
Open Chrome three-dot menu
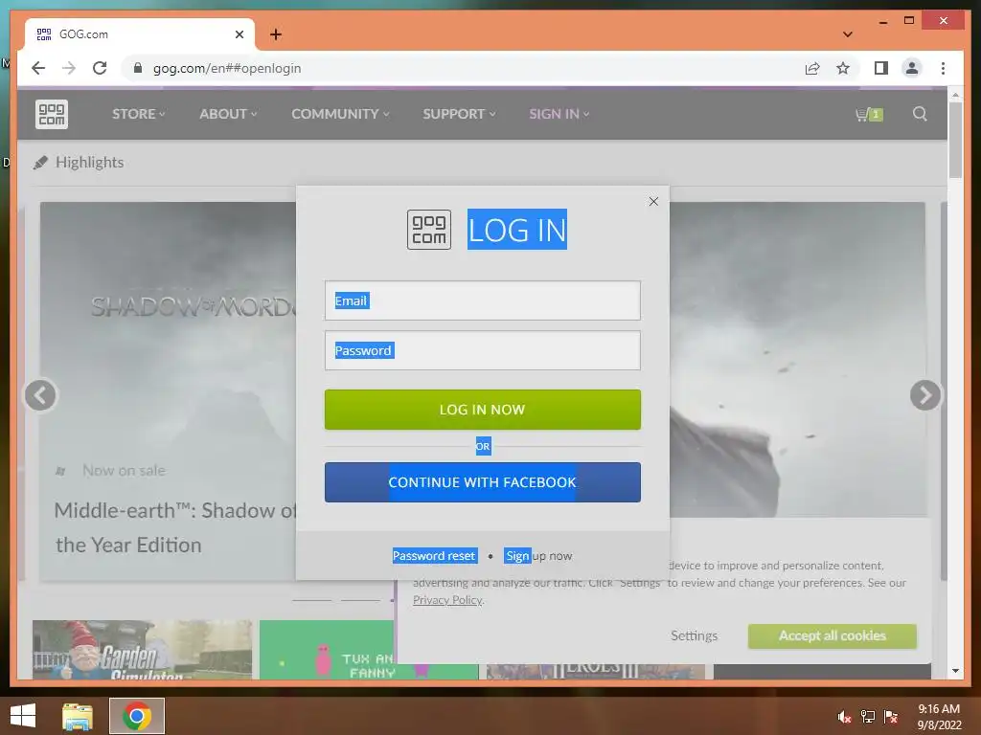943,68
